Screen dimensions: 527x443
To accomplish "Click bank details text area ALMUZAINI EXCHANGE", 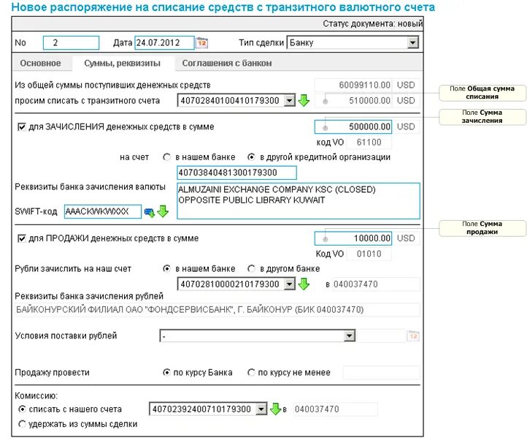I will click(x=299, y=201).
